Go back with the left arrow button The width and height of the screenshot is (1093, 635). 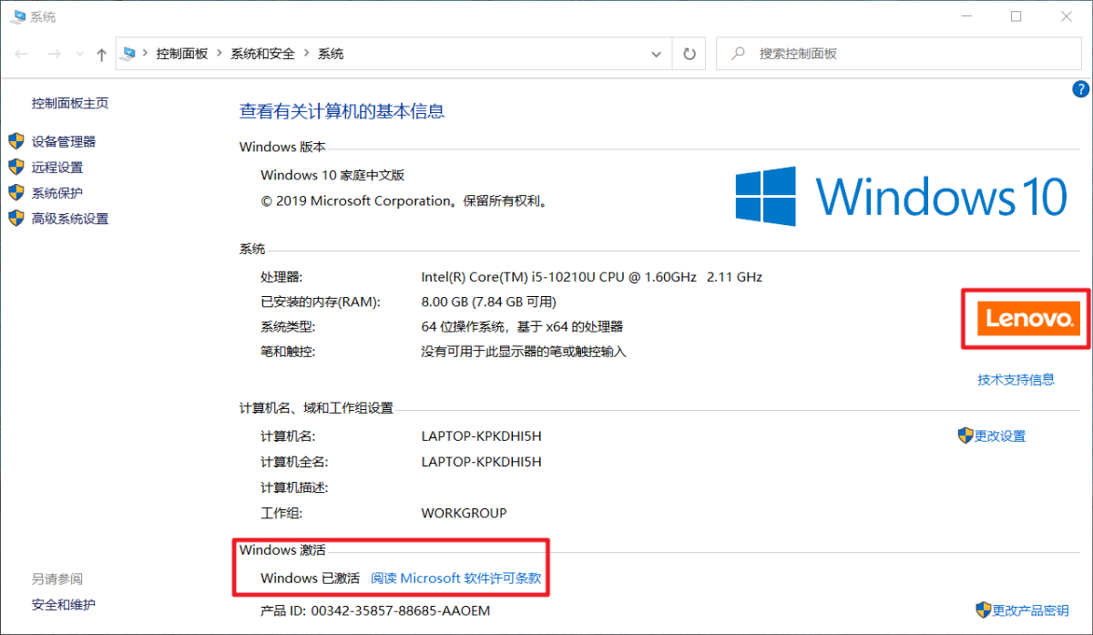[x=22, y=55]
